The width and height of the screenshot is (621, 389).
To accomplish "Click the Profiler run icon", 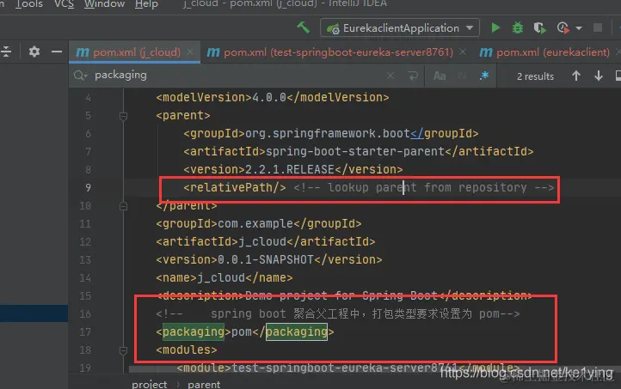I will [x=563, y=27].
